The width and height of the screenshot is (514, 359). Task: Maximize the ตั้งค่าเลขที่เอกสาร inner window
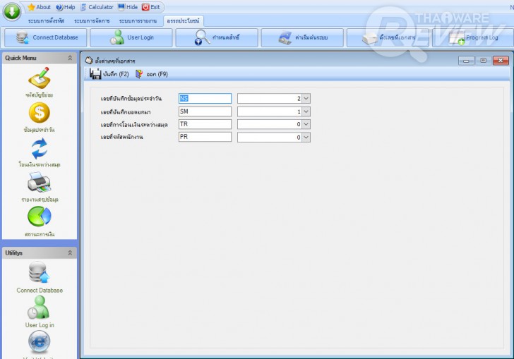click(x=483, y=61)
